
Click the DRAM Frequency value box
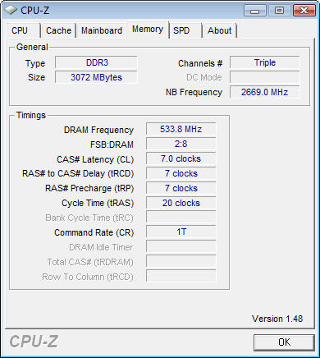[181, 129]
